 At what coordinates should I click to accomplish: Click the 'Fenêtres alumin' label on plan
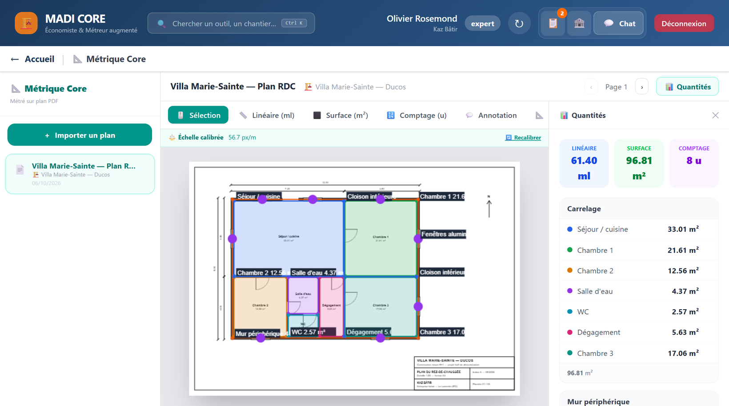tap(443, 234)
